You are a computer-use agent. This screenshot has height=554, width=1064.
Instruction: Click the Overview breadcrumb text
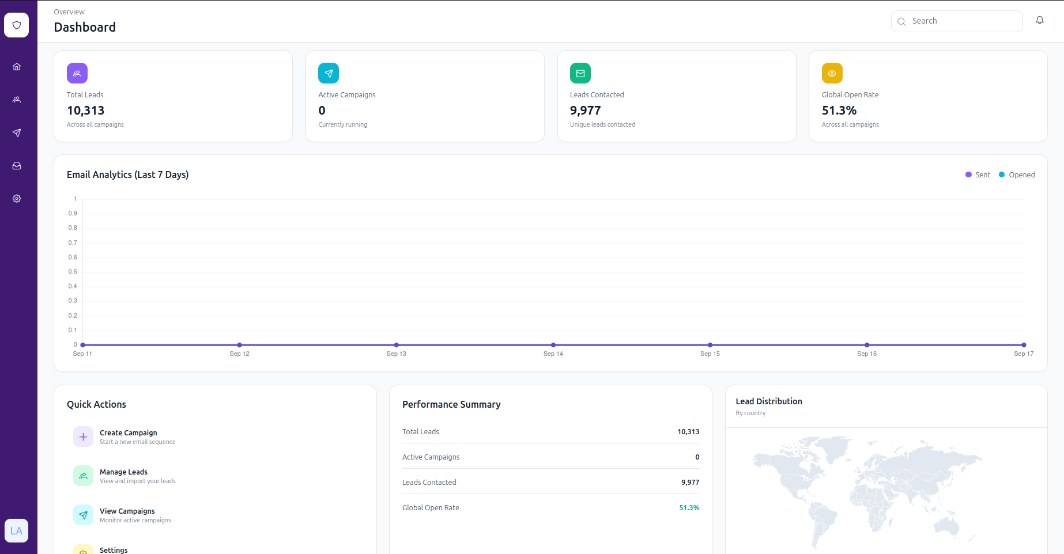coord(69,12)
